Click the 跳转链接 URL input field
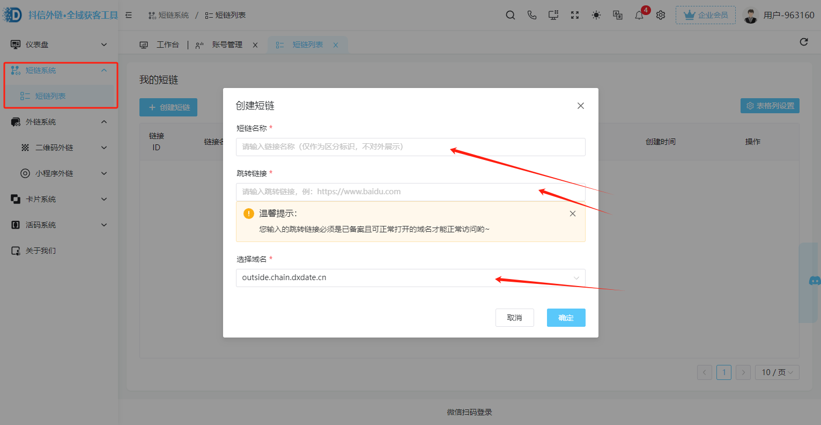 point(410,192)
